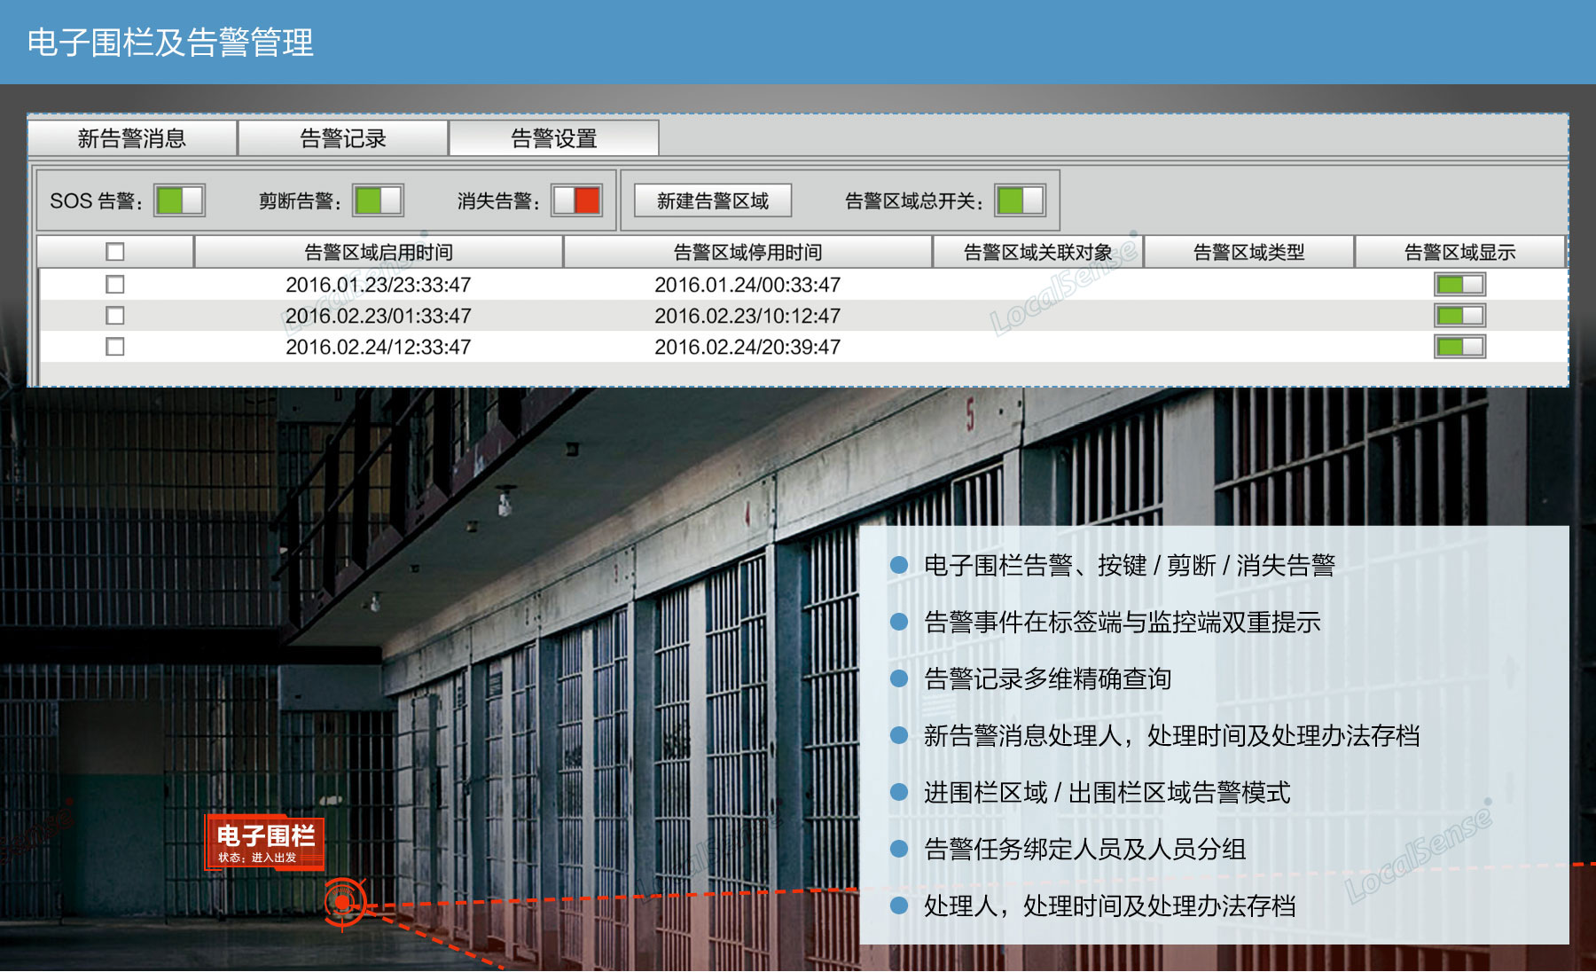Click the 电子围栏 status label badge

pos(265,843)
